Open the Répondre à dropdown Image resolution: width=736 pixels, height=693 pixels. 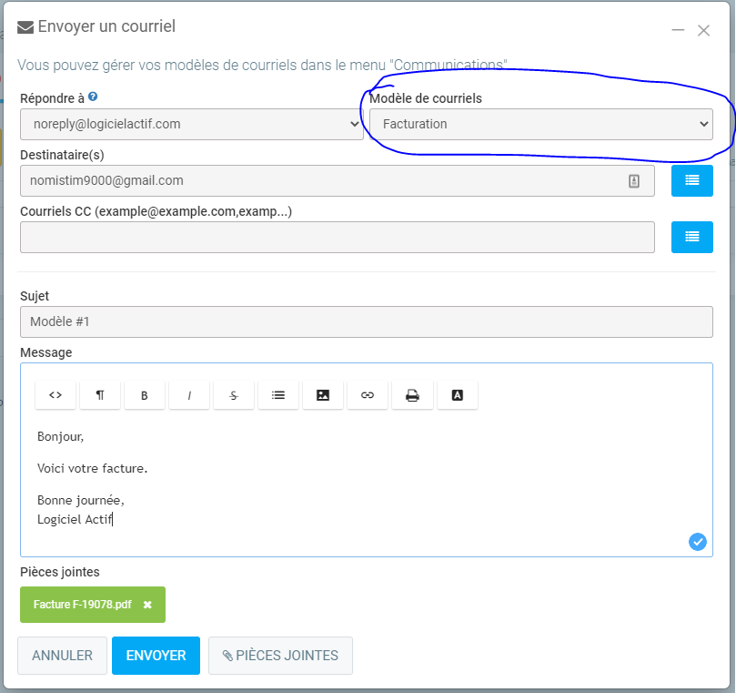[191, 124]
